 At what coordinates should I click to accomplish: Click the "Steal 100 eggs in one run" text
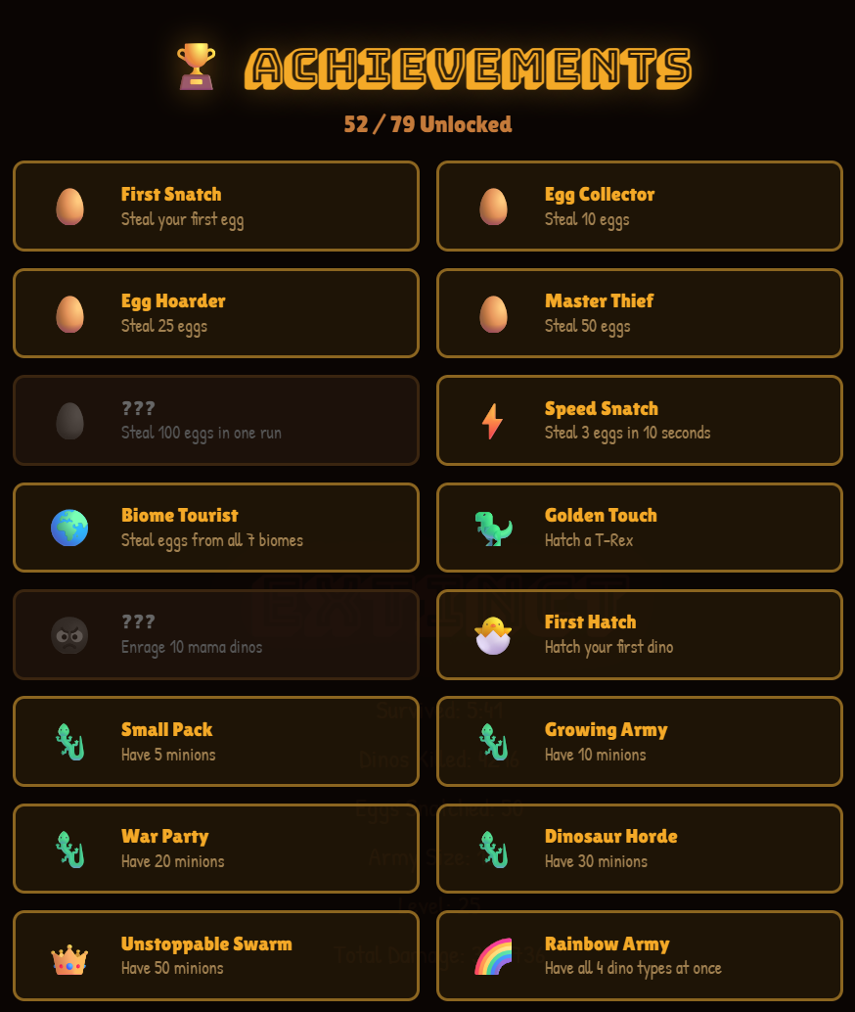(x=201, y=433)
